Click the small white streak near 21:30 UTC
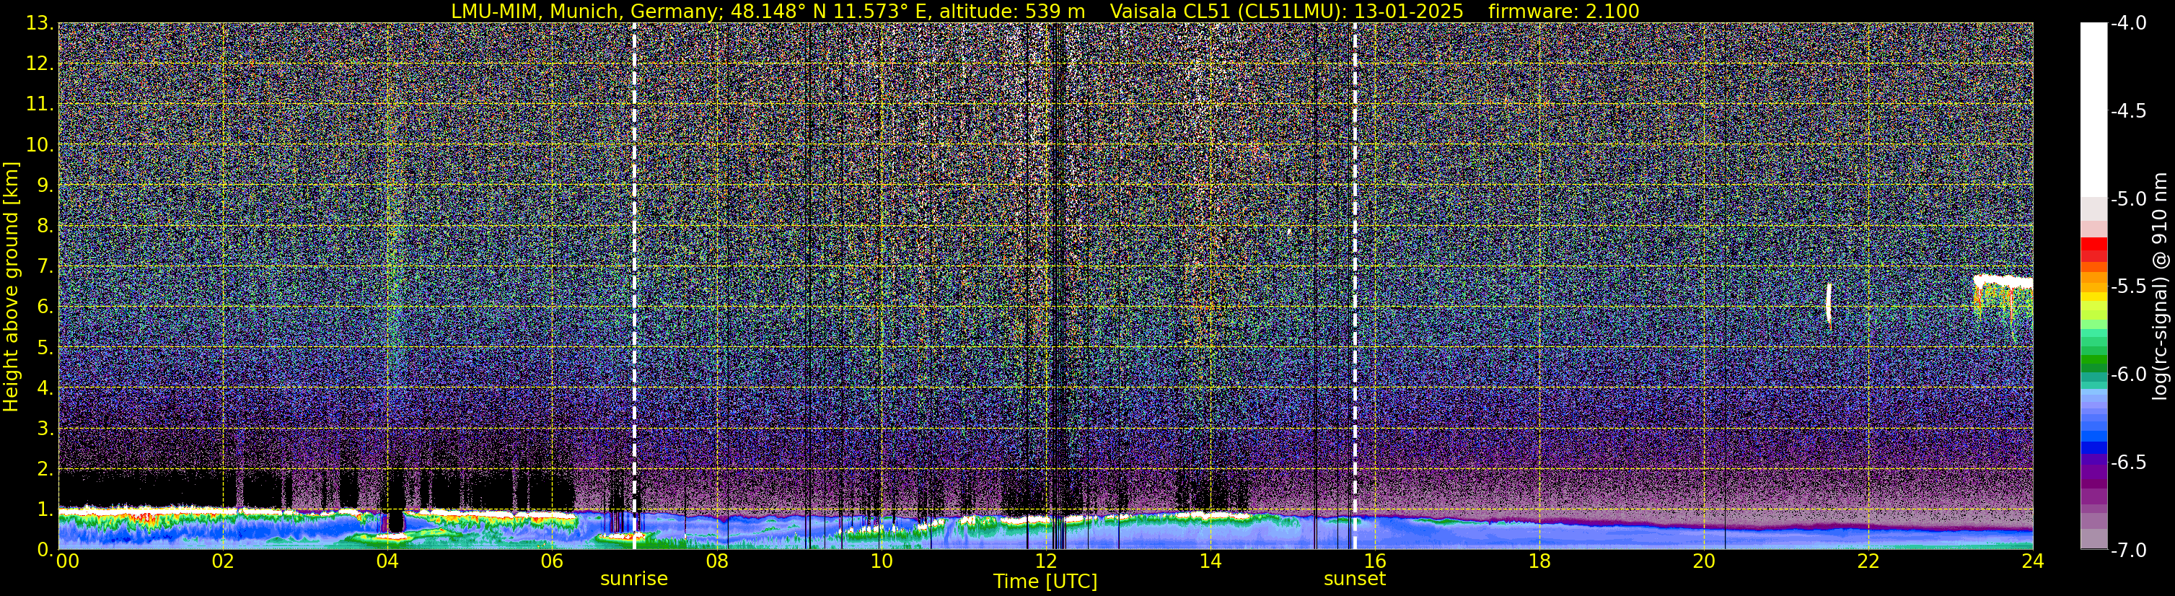This screenshot has width=2175, height=596. point(1829,304)
